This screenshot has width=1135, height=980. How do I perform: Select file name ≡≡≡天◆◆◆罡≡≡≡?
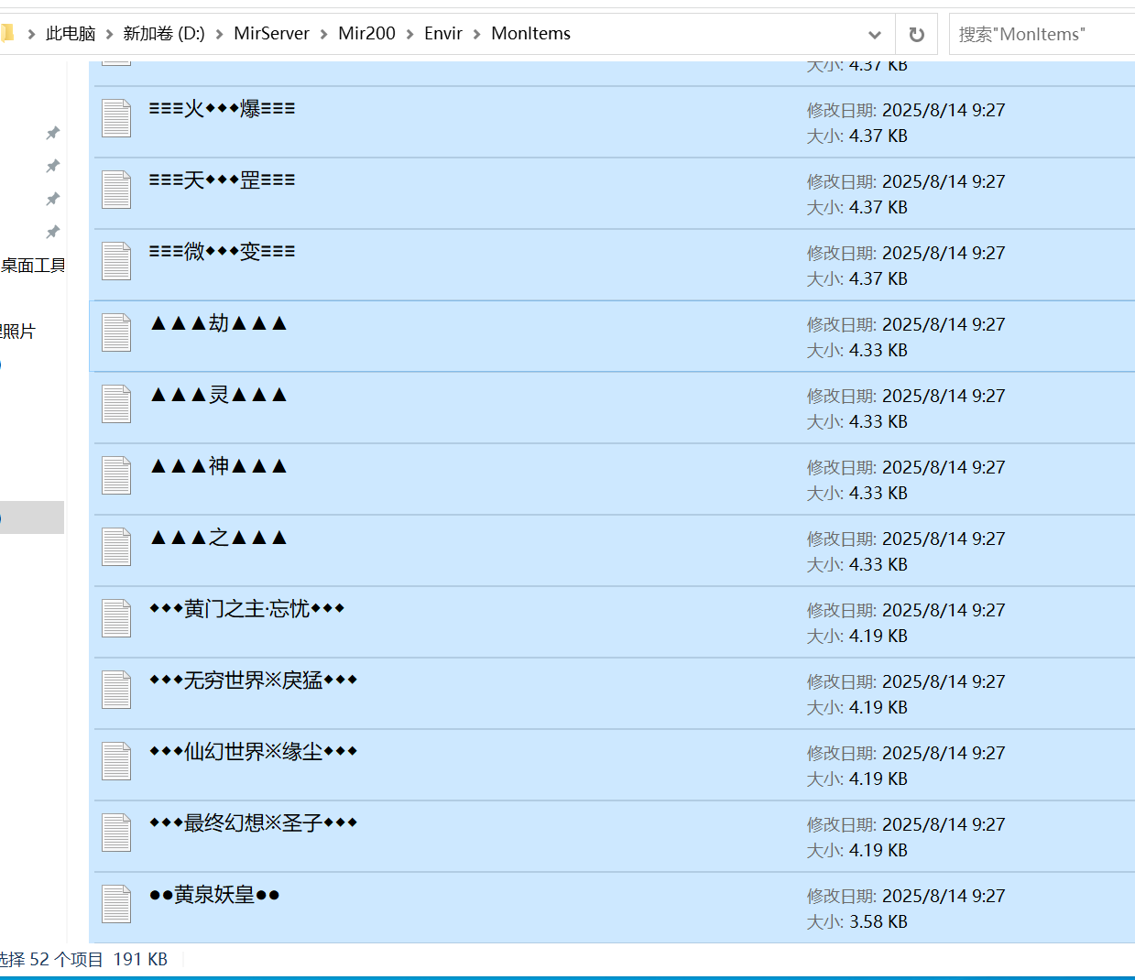[222, 180]
